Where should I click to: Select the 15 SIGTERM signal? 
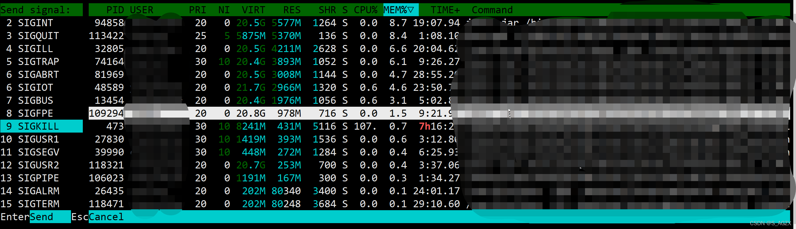[42, 204]
